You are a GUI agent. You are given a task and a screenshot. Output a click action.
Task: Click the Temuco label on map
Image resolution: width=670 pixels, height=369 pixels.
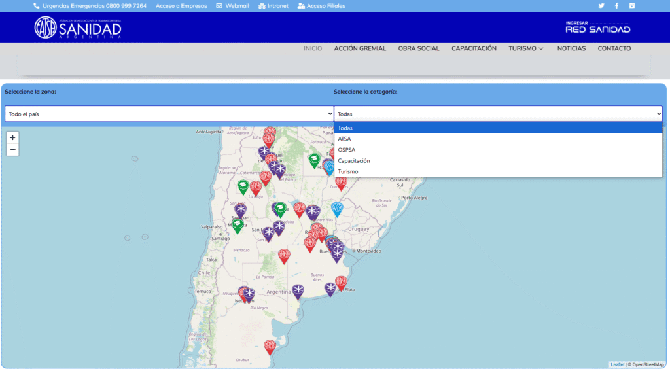coord(203,292)
